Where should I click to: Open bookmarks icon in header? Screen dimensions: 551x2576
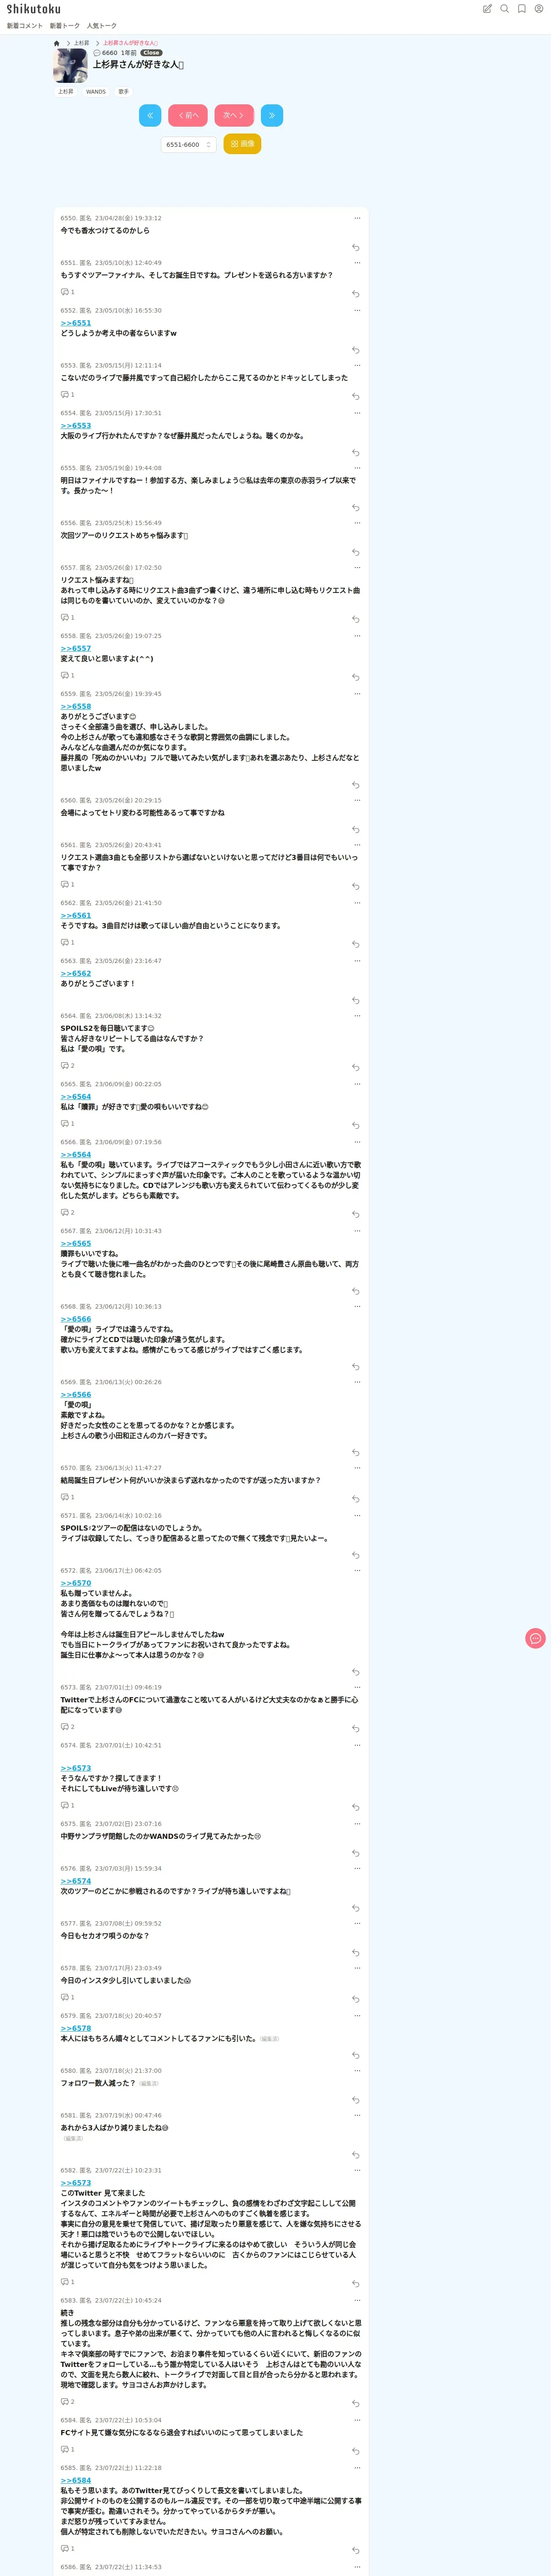521,9
